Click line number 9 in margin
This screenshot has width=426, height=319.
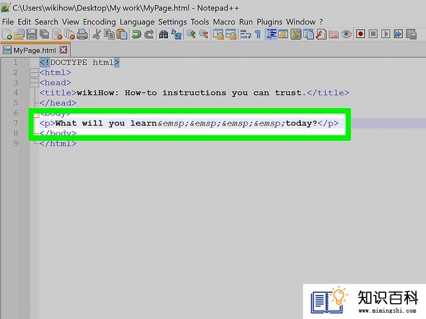coord(15,144)
